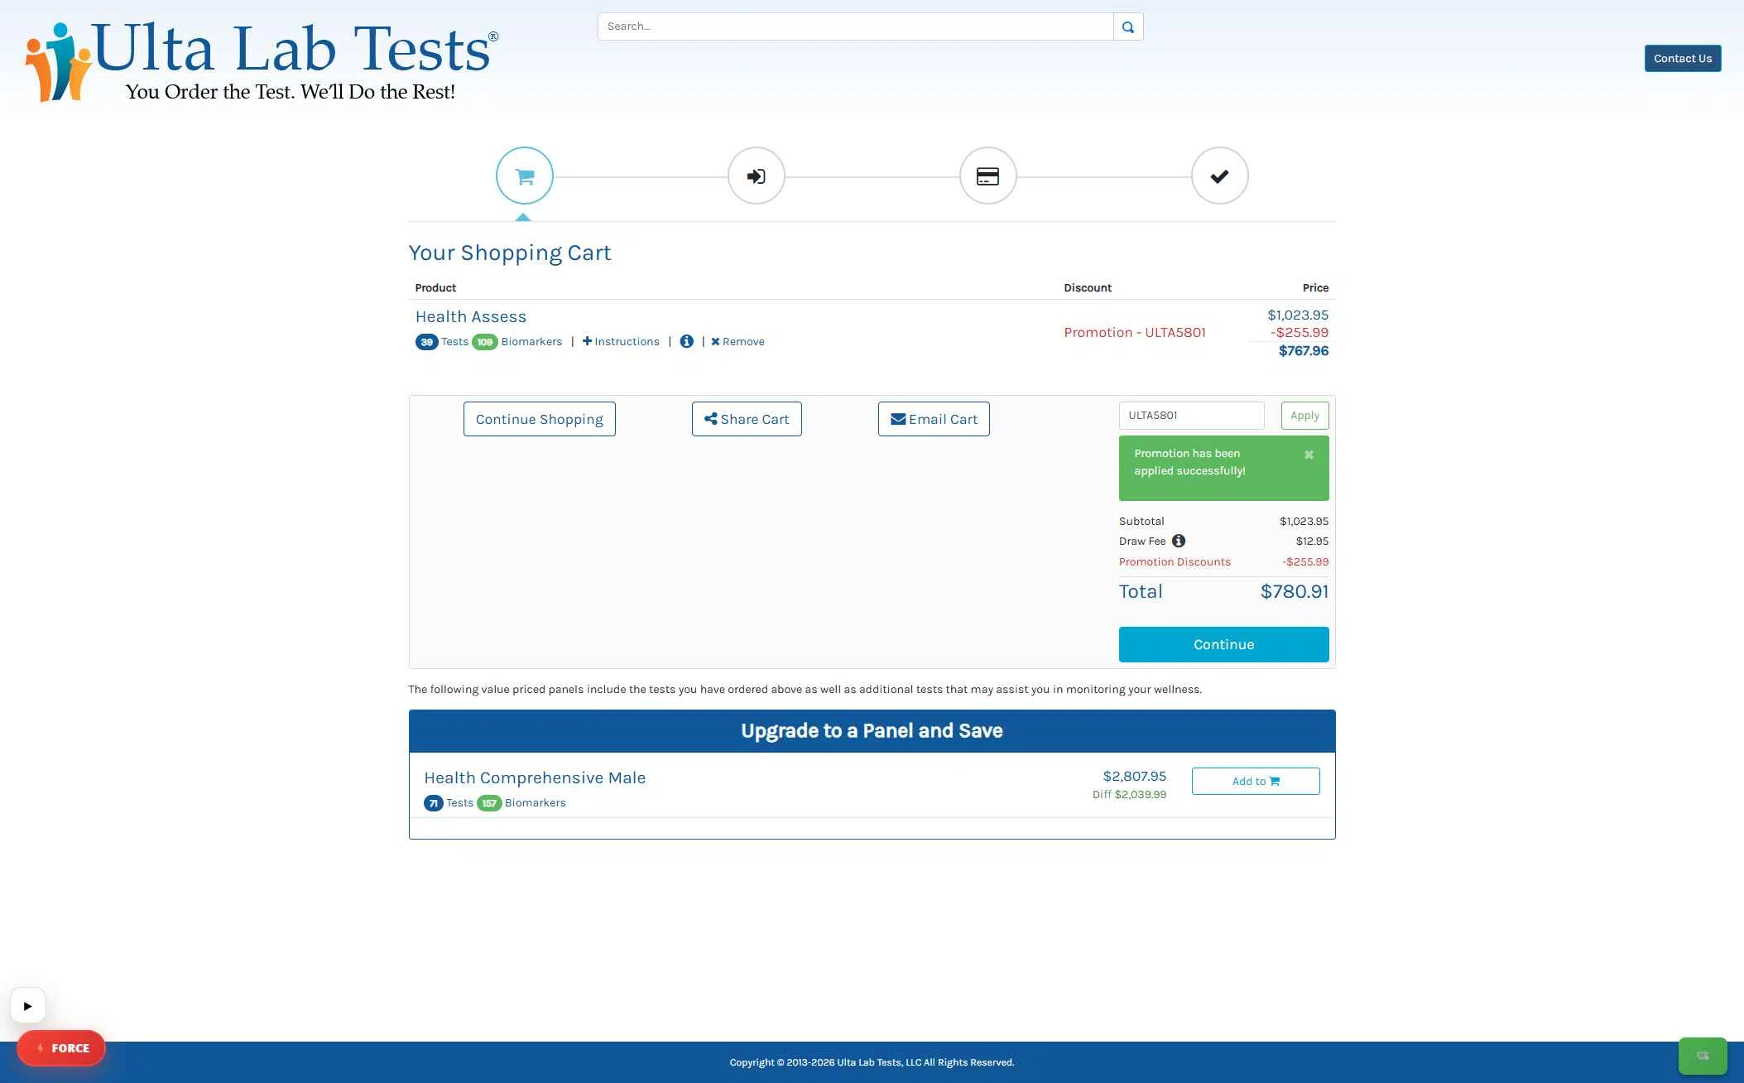
Task: Click the search magnifier icon
Action: point(1127,26)
